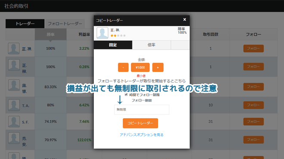Toggle the 時間でフォロー制限 checkbox
The height and width of the screenshot is (159, 284).
point(126,95)
